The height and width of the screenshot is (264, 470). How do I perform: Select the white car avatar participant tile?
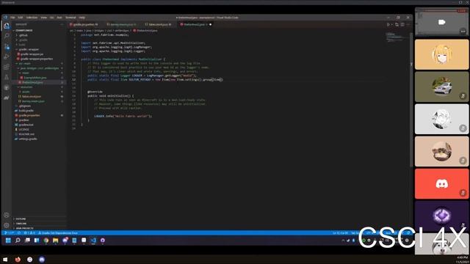tap(442, 87)
